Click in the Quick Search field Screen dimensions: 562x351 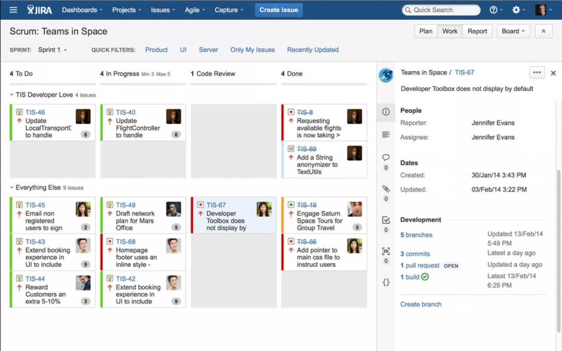[441, 10]
